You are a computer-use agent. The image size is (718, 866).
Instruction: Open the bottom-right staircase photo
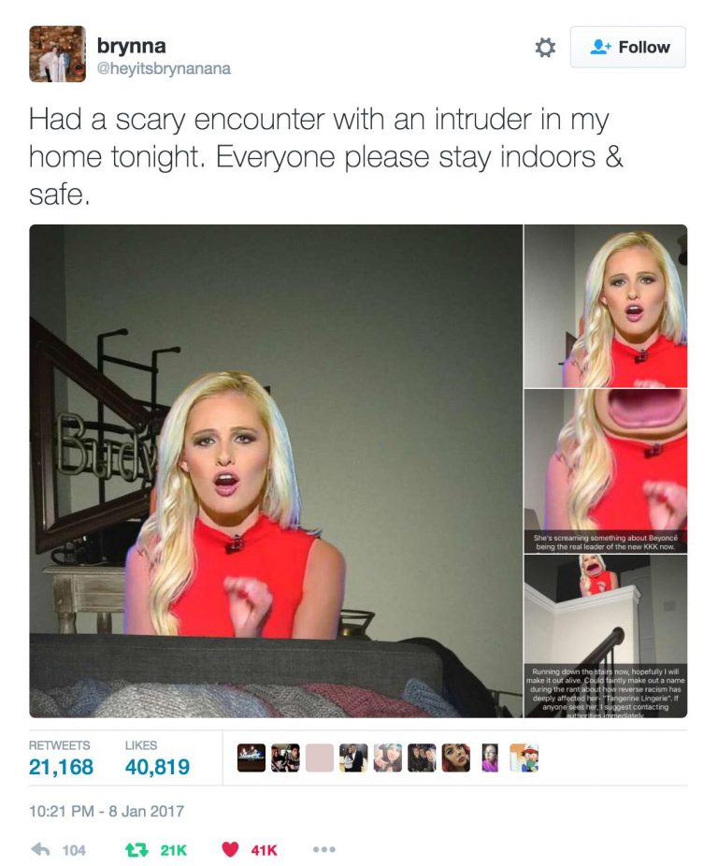(606, 636)
